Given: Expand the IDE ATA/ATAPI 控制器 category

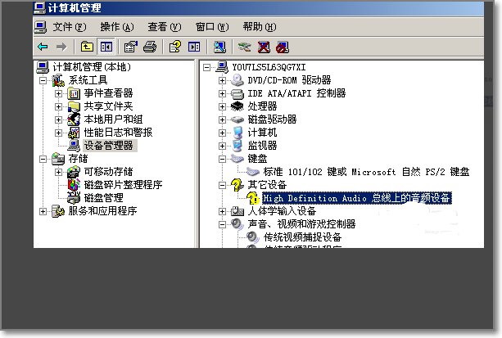Looking at the screenshot, I should point(222,93).
